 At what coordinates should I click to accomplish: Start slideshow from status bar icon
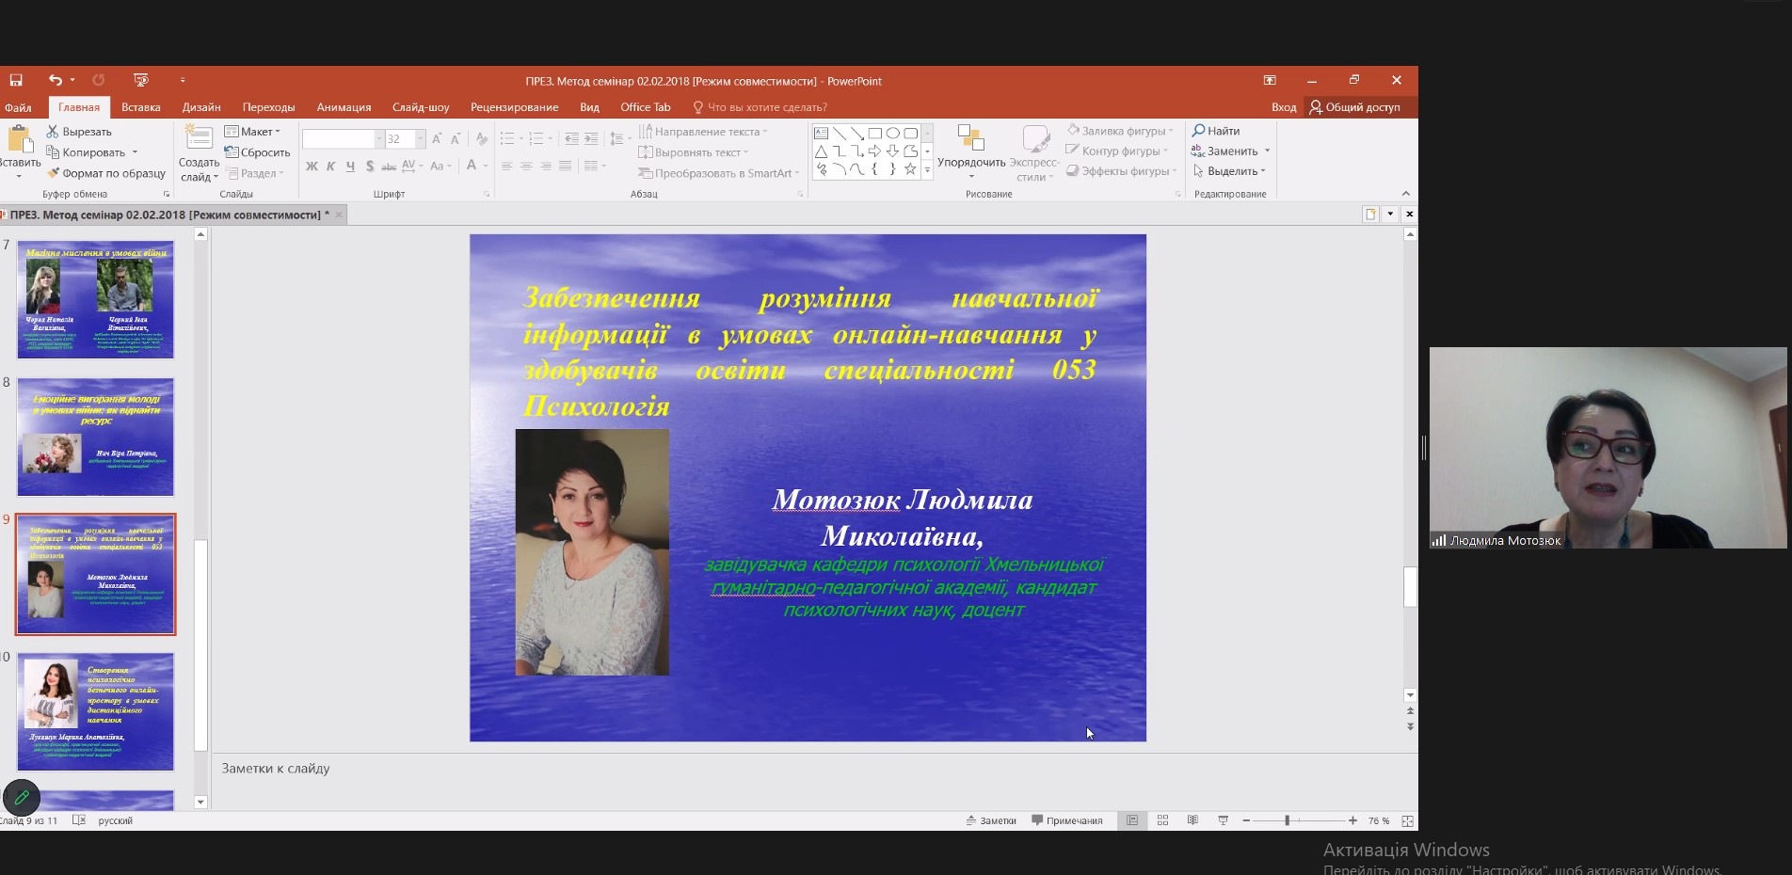click(x=1223, y=820)
